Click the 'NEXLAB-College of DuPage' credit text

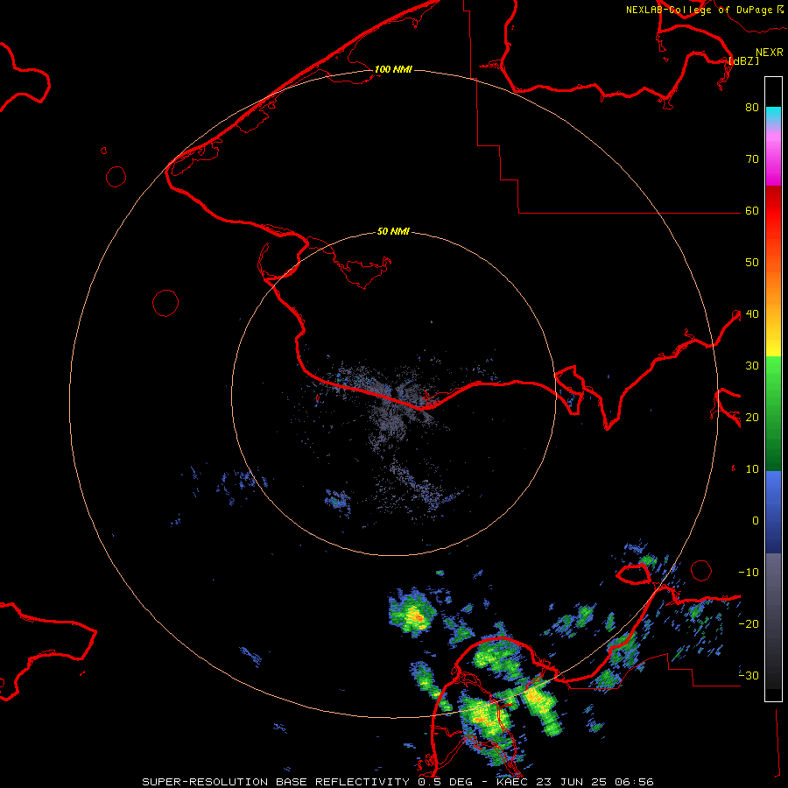pos(700,10)
